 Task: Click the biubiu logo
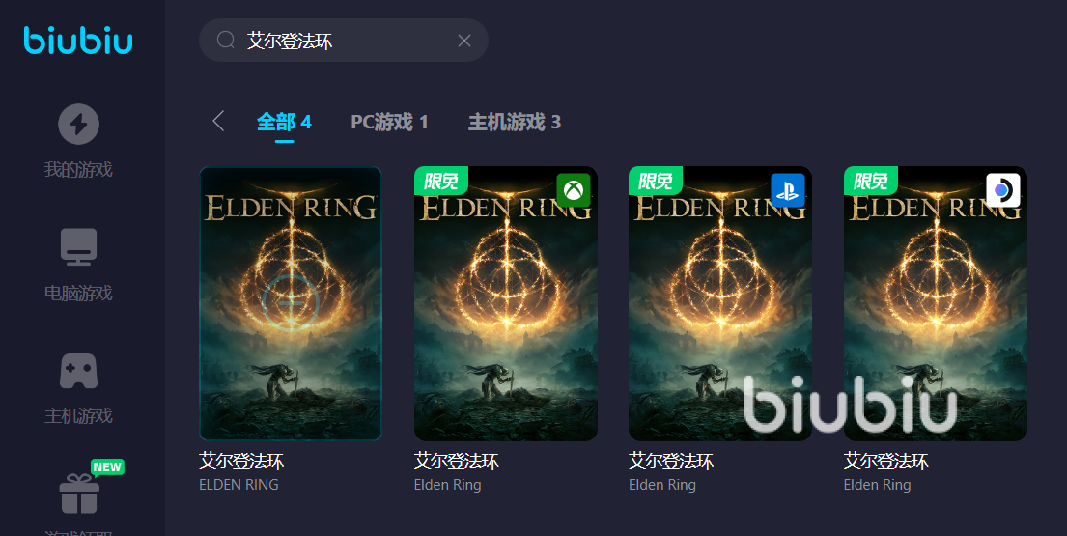click(x=78, y=41)
